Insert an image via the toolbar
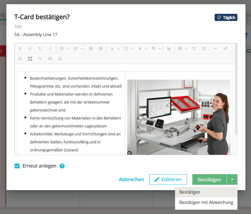The height and width of the screenshot is (214, 251). pos(168,49)
